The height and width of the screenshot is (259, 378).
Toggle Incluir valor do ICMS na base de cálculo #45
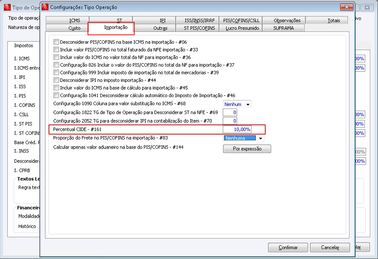click(x=56, y=87)
